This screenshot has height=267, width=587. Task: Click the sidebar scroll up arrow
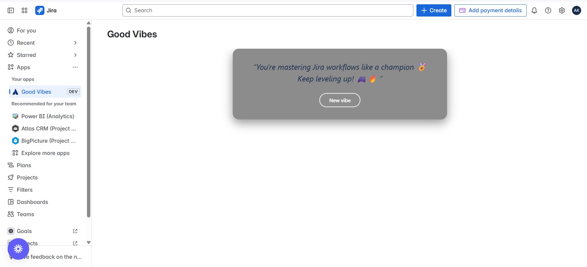click(x=89, y=23)
